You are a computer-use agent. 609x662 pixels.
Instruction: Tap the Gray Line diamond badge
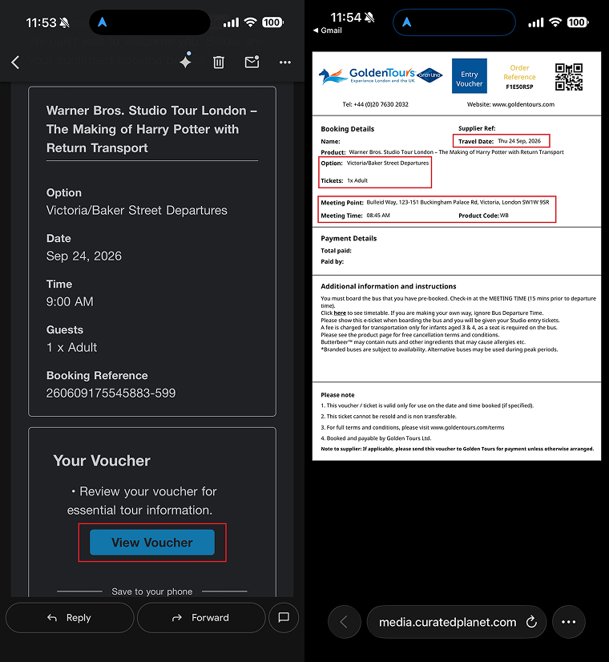pyautogui.click(x=430, y=75)
